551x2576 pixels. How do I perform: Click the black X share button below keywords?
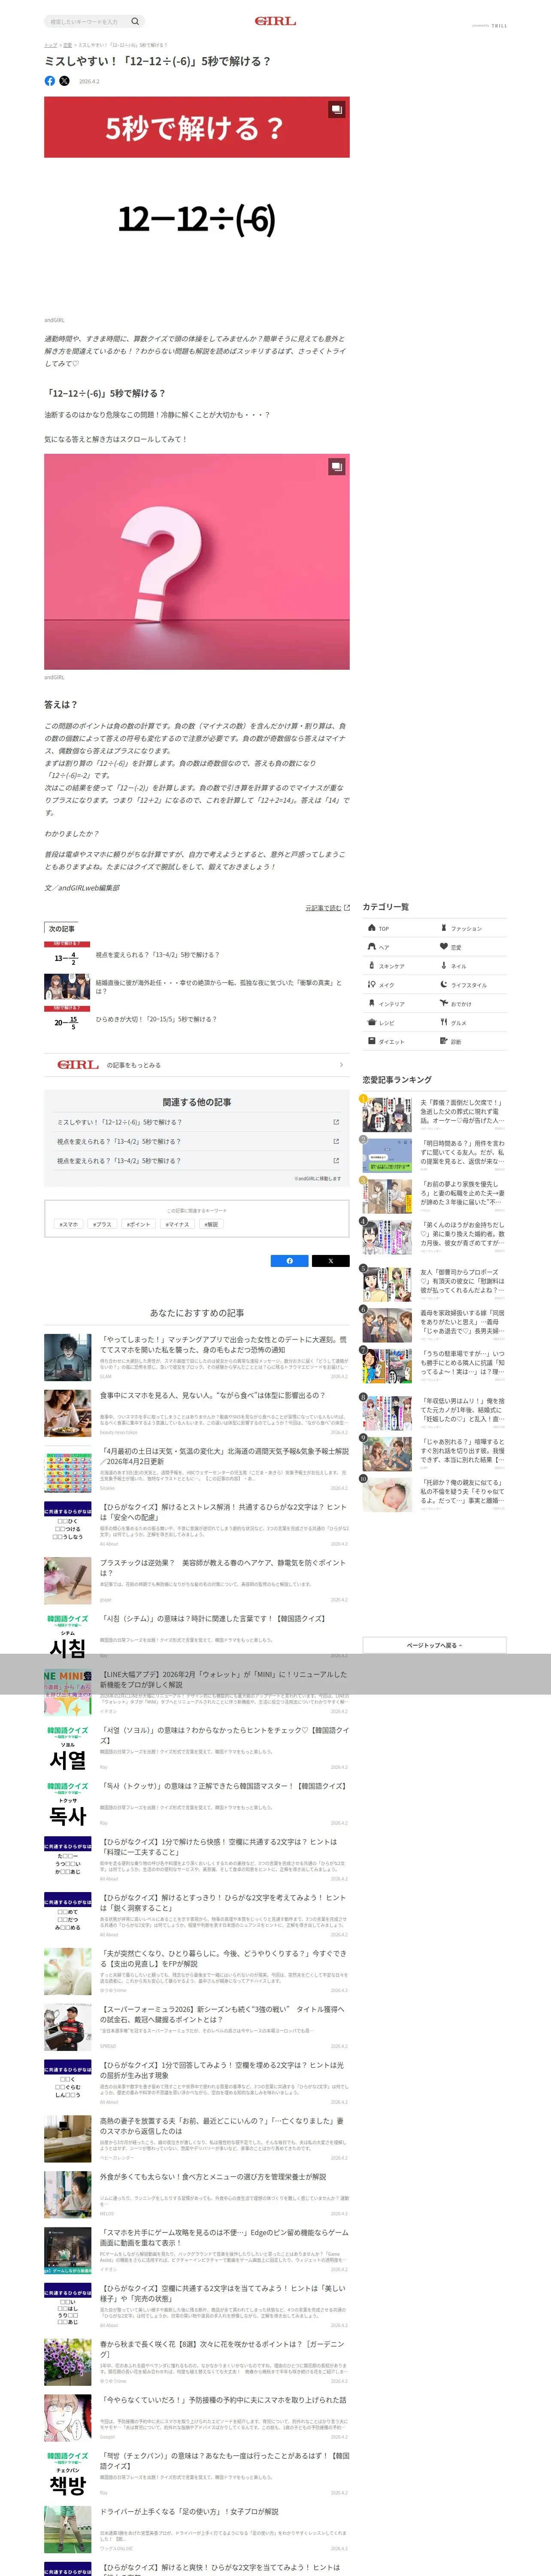(331, 1261)
